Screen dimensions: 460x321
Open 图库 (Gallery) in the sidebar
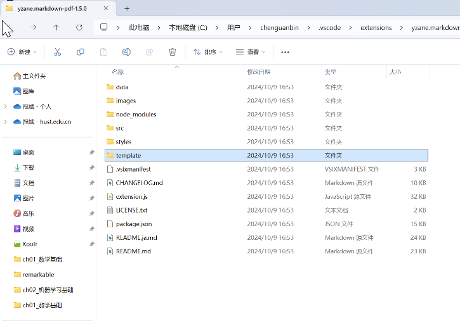[x=24, y=91]
